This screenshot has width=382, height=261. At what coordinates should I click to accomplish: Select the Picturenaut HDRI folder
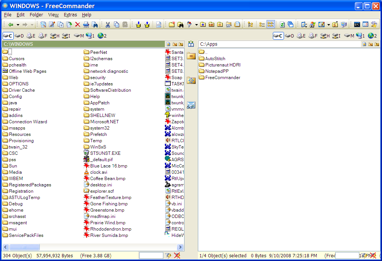[219, 65]
